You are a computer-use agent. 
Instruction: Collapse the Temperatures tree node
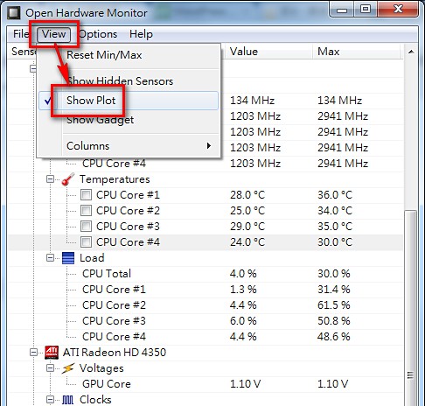pos(51,179)
